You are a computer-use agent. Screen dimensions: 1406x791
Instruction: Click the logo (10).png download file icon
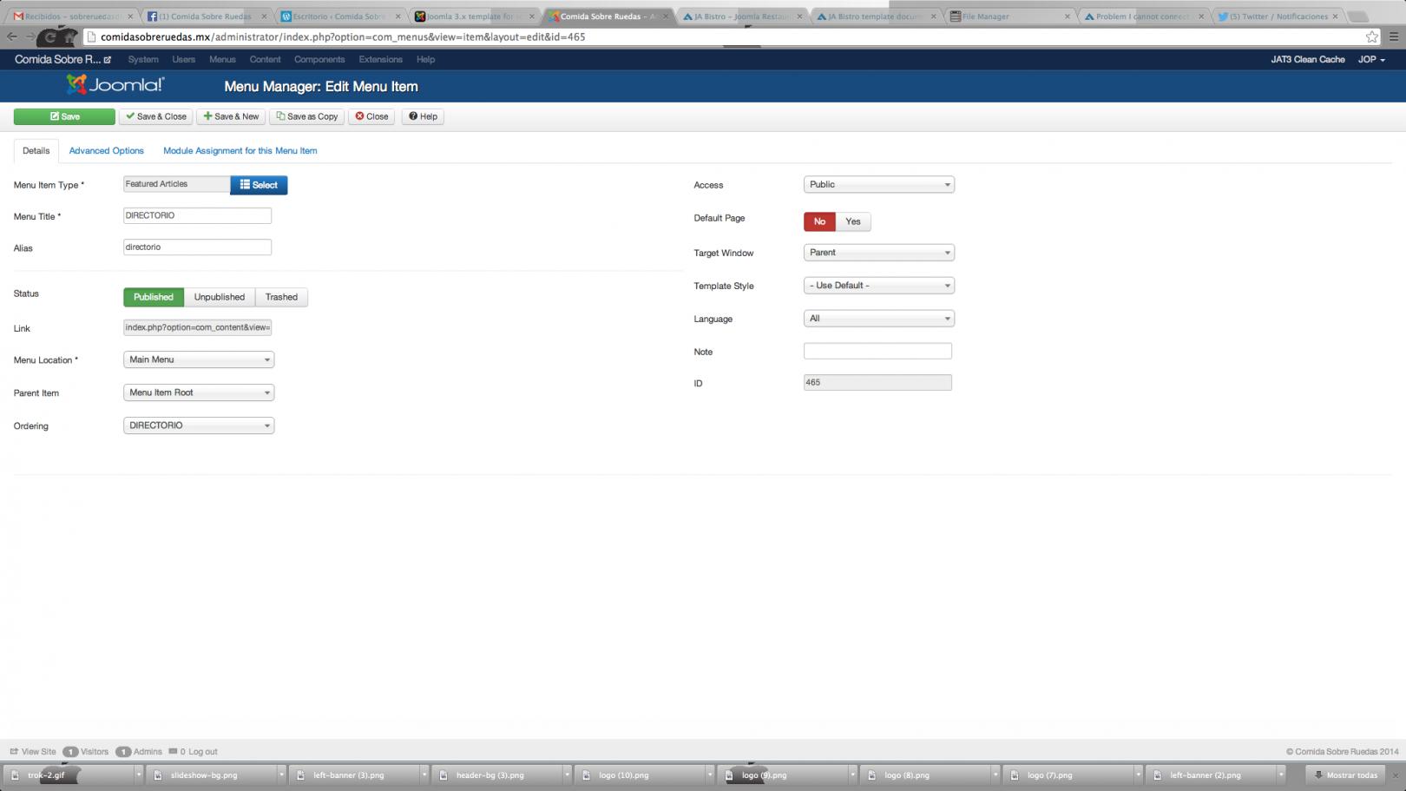pos(586,775)
